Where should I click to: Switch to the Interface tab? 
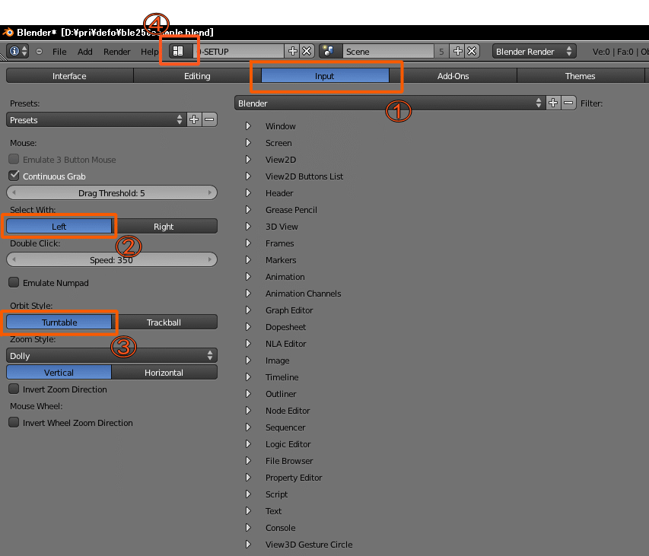69,76
